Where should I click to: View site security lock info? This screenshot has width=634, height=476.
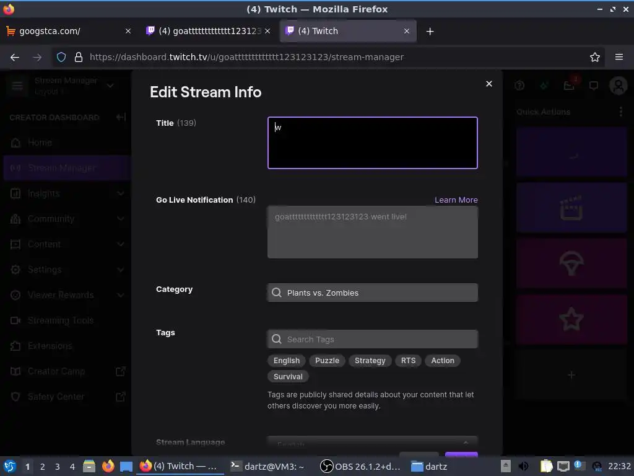pyautogui.click(x=79, y=58)
